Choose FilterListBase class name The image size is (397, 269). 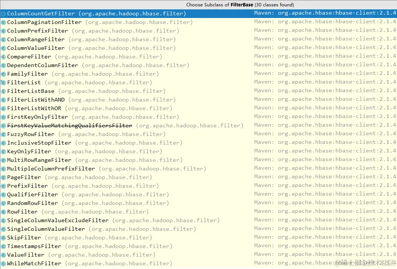point(31,91)
